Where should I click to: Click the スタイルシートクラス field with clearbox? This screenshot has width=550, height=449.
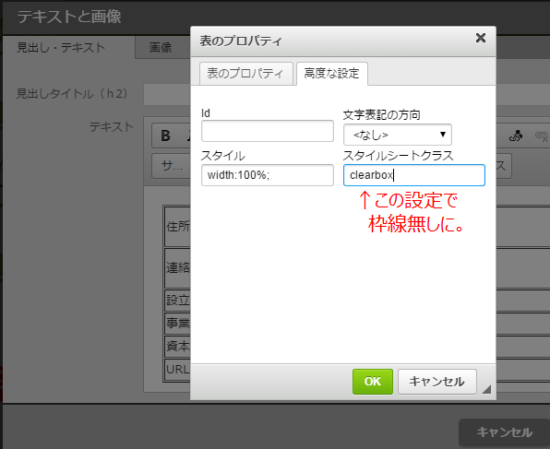(414, 175)
